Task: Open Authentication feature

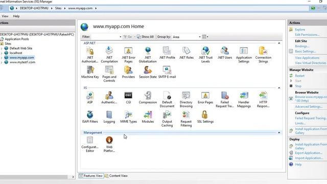Action: pos(109,98)
